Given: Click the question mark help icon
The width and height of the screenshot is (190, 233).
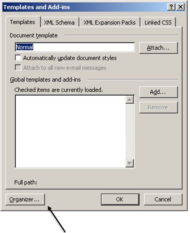Looking at the screenshot, I should pyautogui.click(x=171, y=7).
